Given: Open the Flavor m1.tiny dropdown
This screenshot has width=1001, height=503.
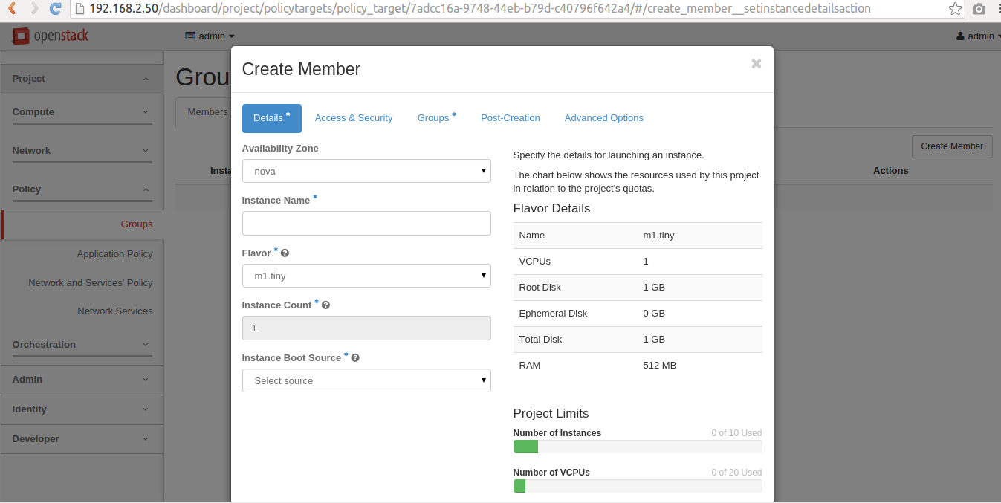Looking at the screenshot, I should tap(366, 276).
